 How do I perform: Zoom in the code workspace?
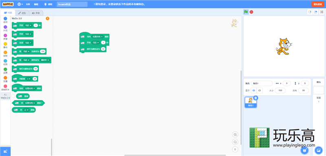pyautogui.click(x=235, y=134)
